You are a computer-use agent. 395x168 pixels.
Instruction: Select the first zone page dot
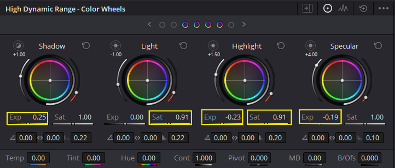[x=162, y=25]
